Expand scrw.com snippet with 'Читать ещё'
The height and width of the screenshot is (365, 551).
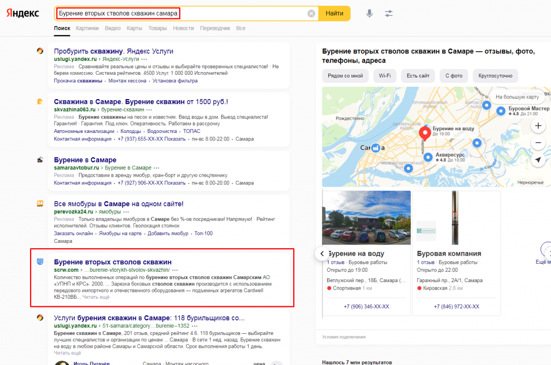point(96,297)
